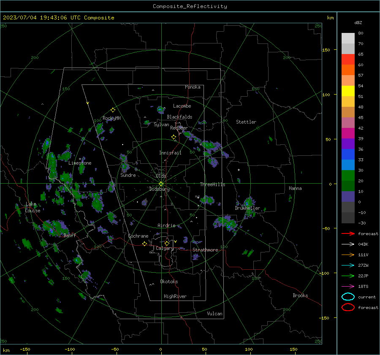The image size is (380, 355).
Task: Click the white 04DK arrow in legend
Action: (x=348, y=244)
